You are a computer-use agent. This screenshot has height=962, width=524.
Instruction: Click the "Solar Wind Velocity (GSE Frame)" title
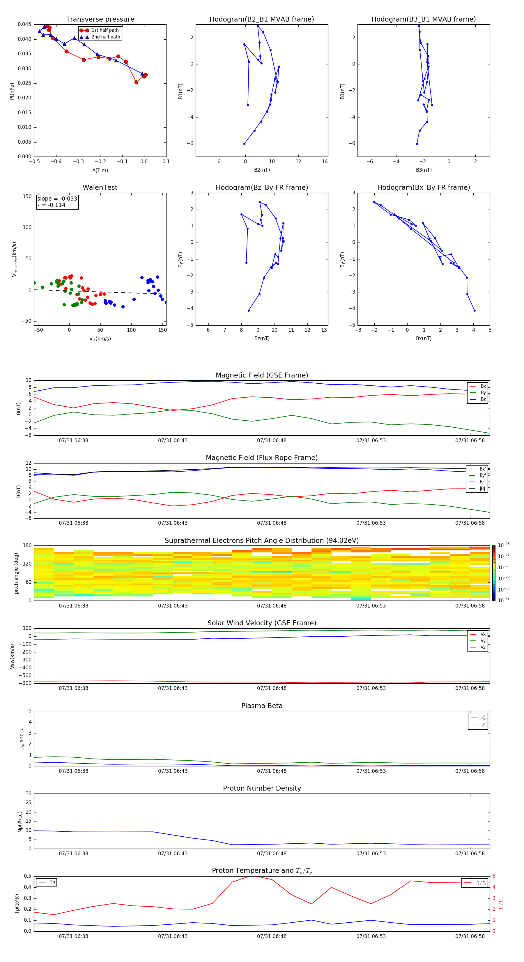(x=262, y=623)
